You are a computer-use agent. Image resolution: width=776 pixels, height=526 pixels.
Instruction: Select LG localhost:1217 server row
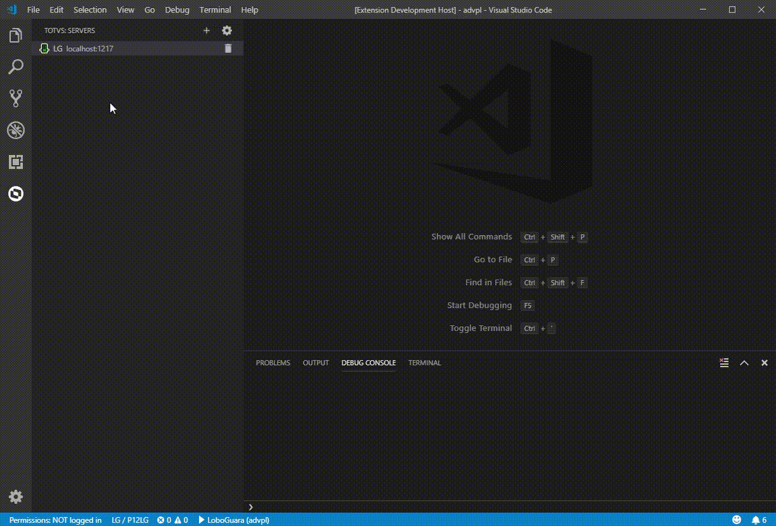point(137,48)
